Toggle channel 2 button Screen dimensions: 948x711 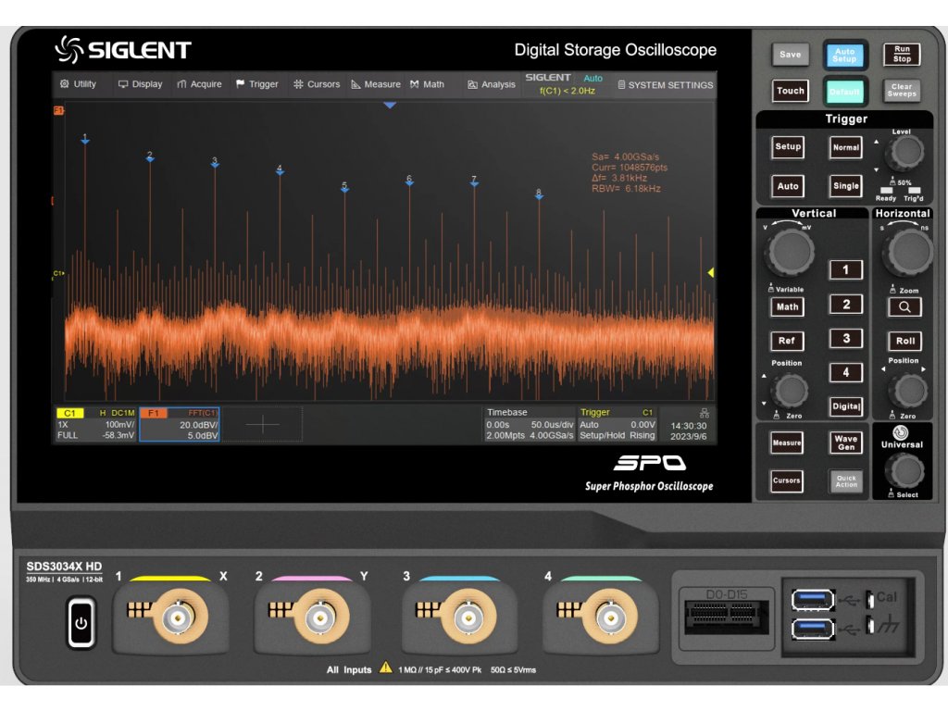pos(845,304)
